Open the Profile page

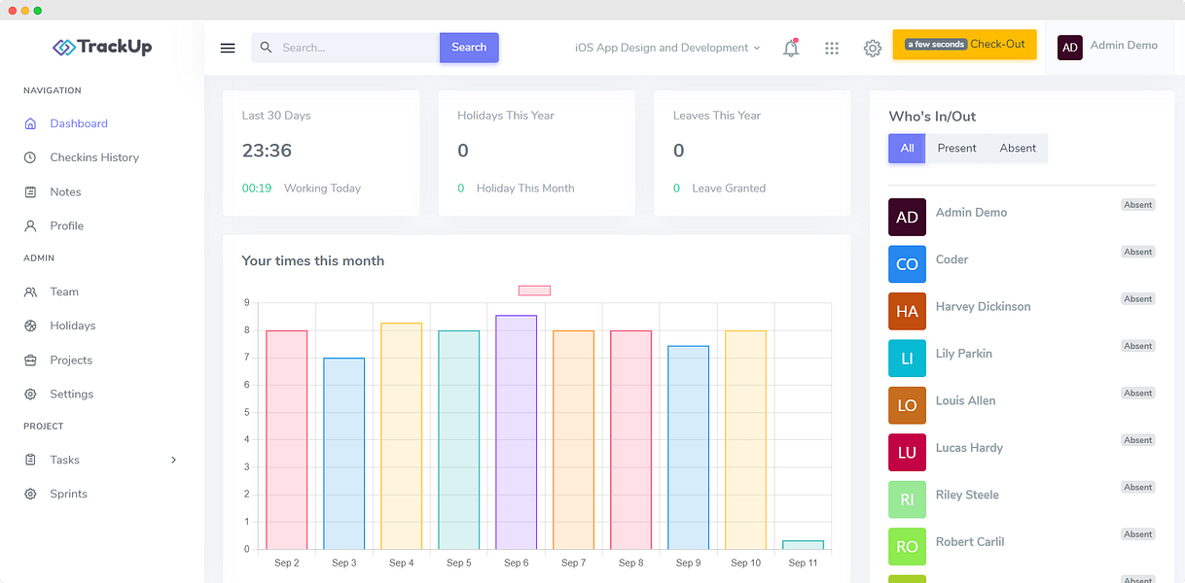pos(67,225)
